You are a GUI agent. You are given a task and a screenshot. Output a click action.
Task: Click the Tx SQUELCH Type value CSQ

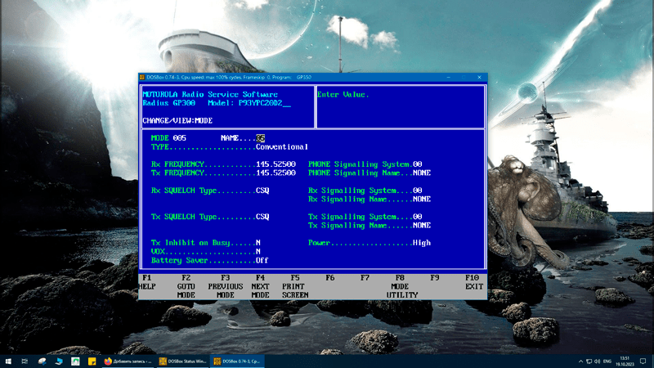(262, 217)
